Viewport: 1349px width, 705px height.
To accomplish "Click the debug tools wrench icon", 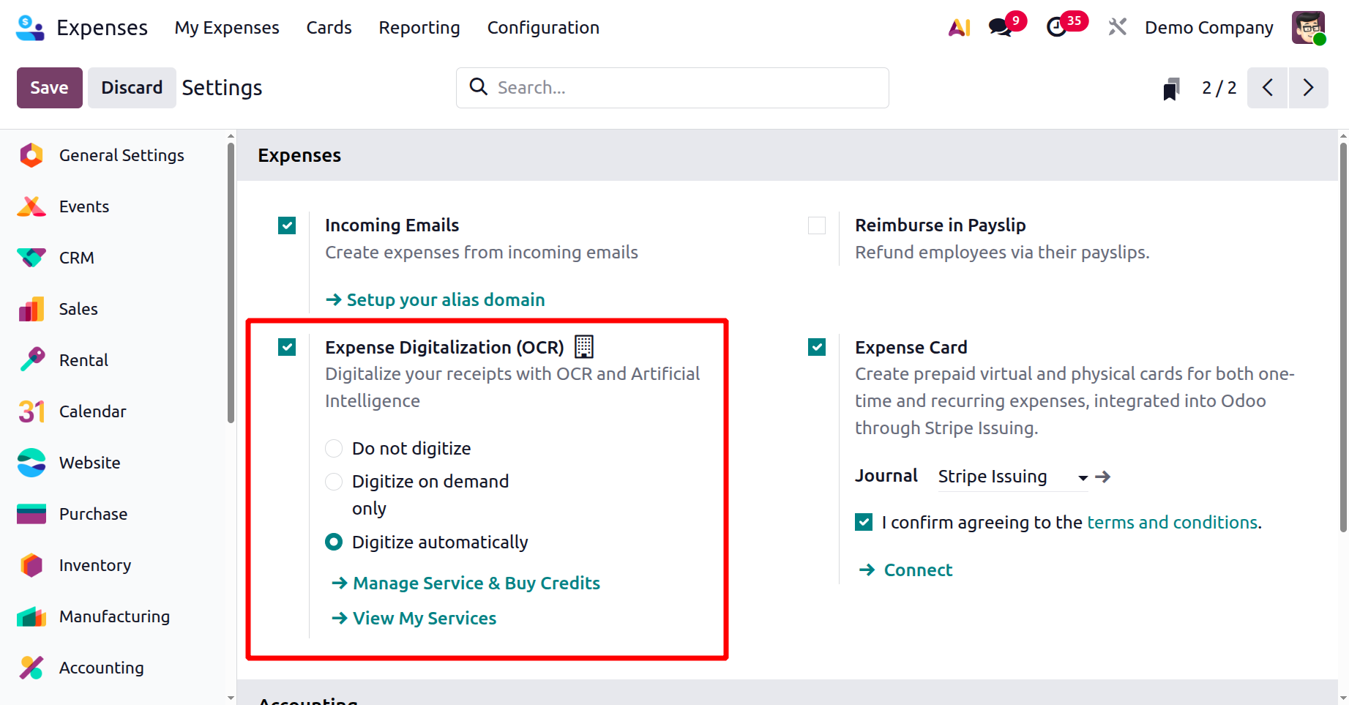I will click(x=1117, y=28).
